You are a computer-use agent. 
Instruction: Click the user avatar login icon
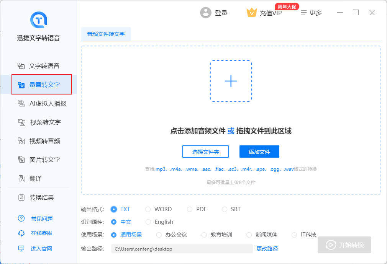coord(206,13)
